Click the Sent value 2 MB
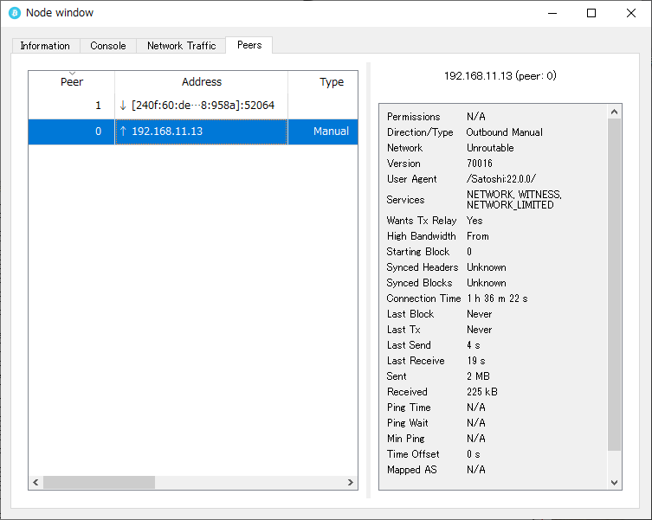This screenshot has height=520, width=652. 478,376
